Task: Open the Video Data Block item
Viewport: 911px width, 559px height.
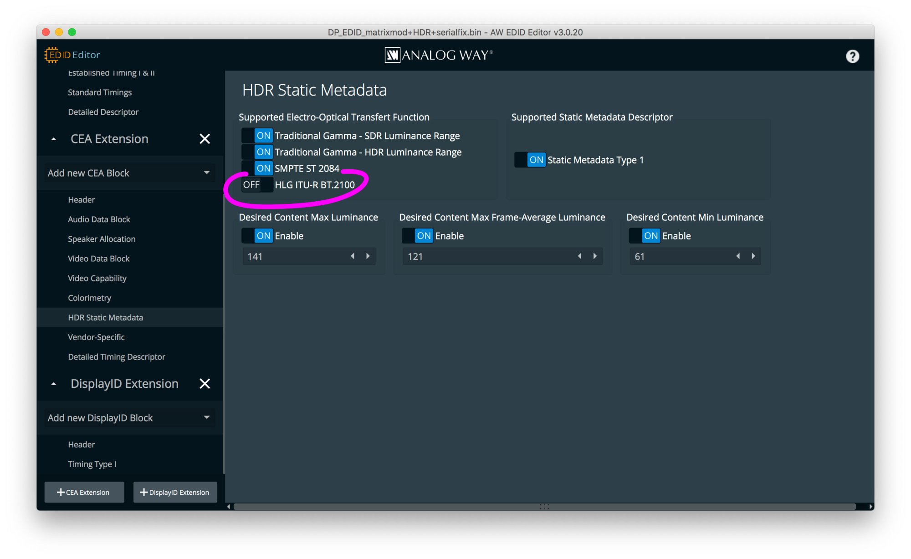Action: click(98, 259)
